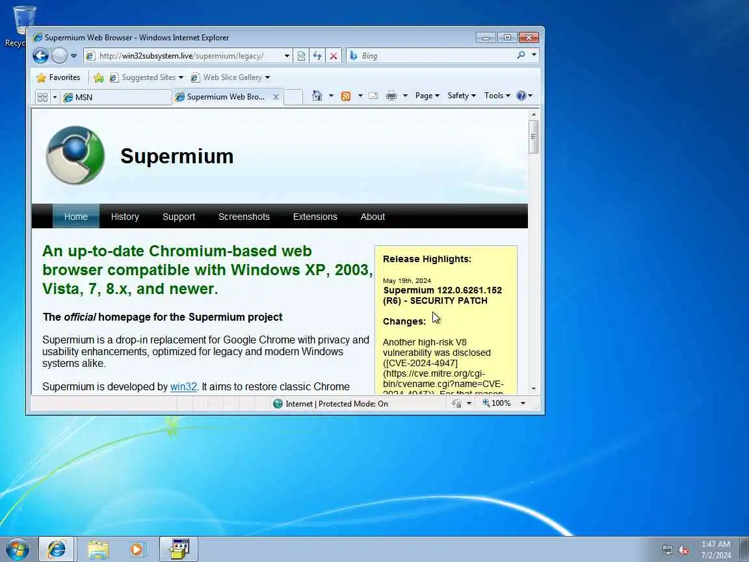The height and width of the screenshot is (562, 749).
Task: Open the Favorites button
Action: coord(59,77)
